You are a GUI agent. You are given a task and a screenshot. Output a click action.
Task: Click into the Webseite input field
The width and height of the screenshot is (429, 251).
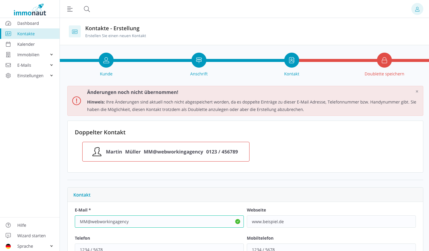331,222
